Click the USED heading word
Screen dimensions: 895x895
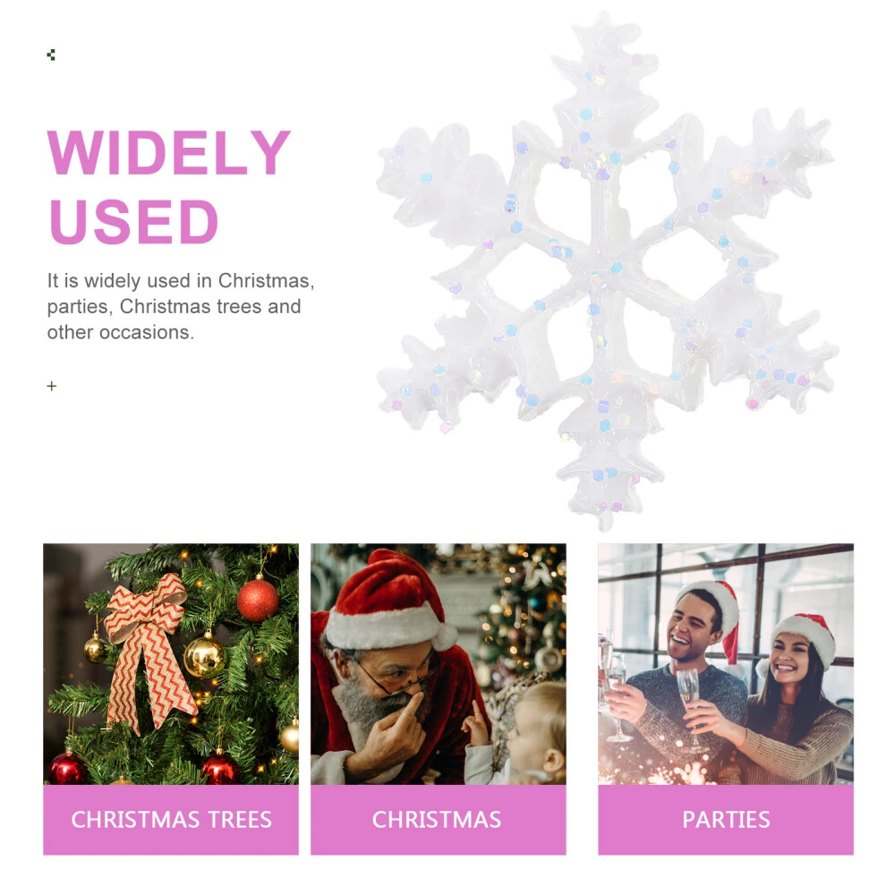(x=133, y=221)
